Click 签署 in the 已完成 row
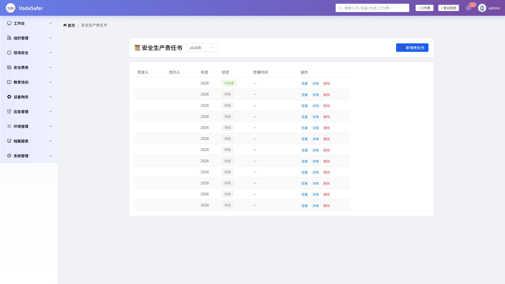The width and height of the screenshot is (505, 284). pyautogui.click(x=304, y=83)
